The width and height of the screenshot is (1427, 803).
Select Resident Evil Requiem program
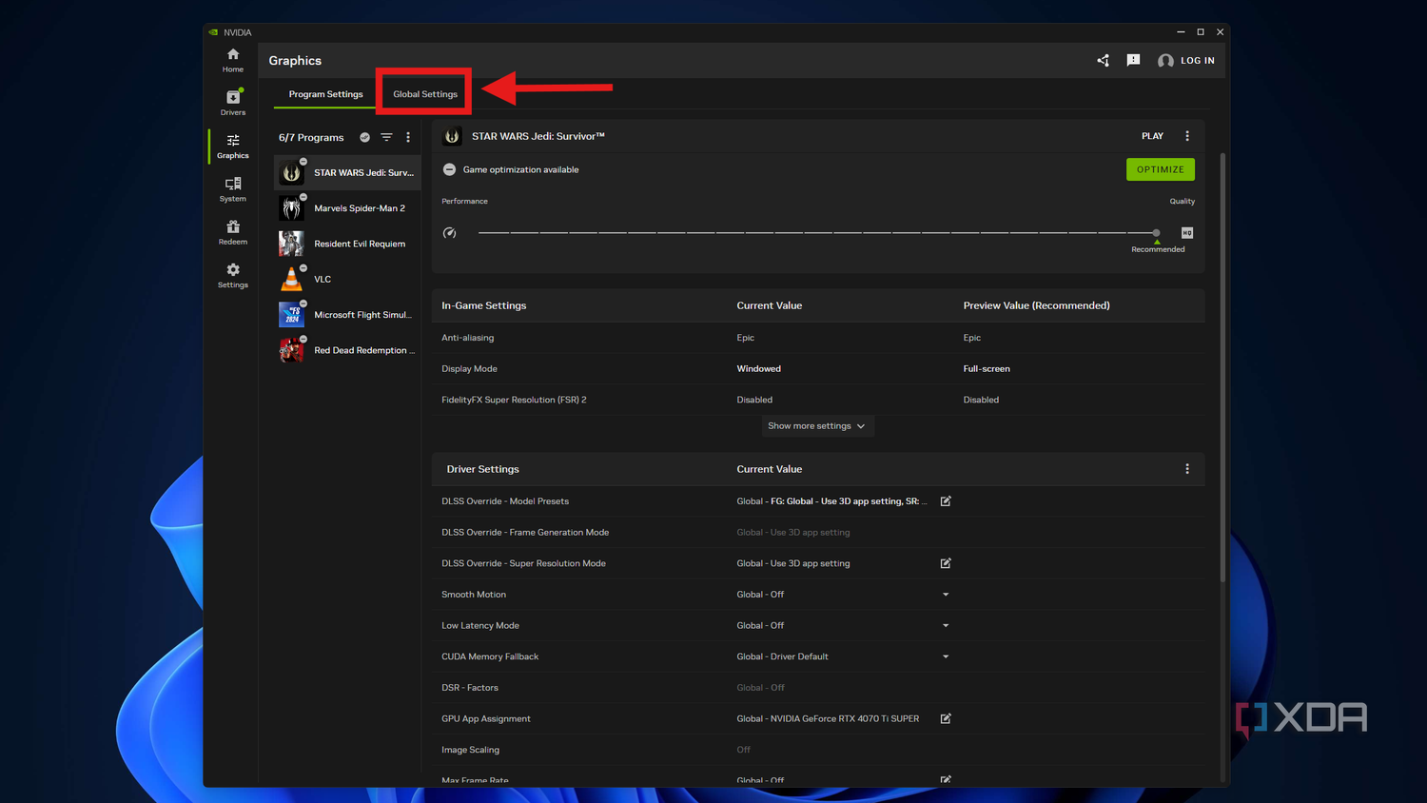coord(347,244)
